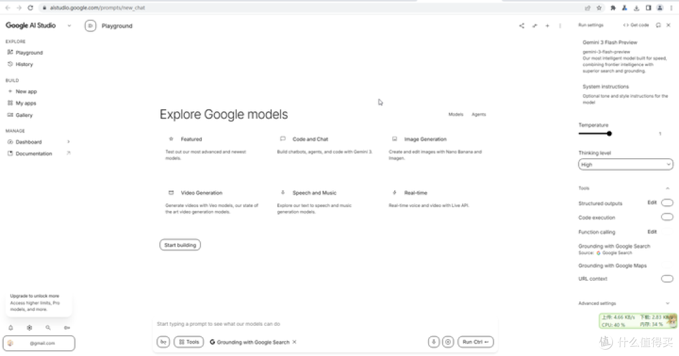The image size is (679, 356).
Task: Open Gallery in sidebar
Action: pyautogui.click(x=24, y=115)
